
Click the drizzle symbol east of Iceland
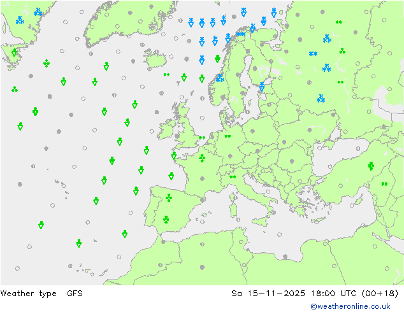167,74
